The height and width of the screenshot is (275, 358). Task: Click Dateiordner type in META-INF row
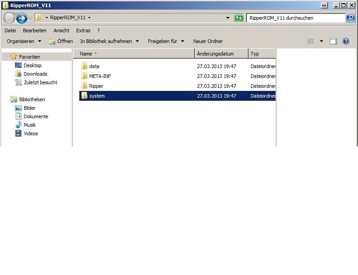click(263, 76)
